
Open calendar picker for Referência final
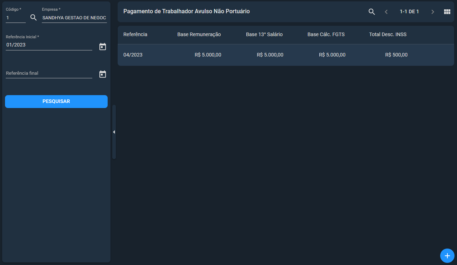[x=103, y=74]
